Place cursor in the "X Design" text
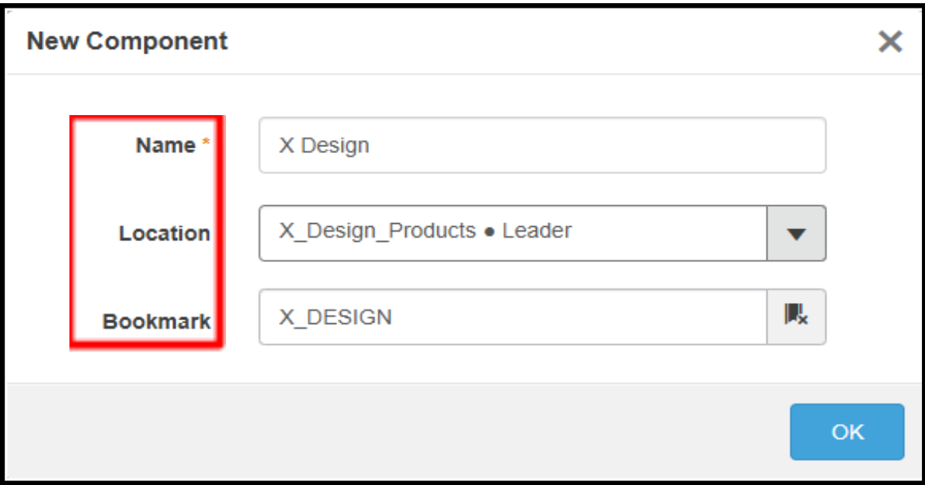Screen dimensions: 925x485 [324, 145]
